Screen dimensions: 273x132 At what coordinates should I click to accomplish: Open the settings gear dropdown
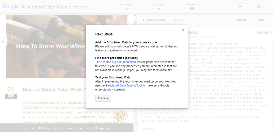(x=260, y=7)
